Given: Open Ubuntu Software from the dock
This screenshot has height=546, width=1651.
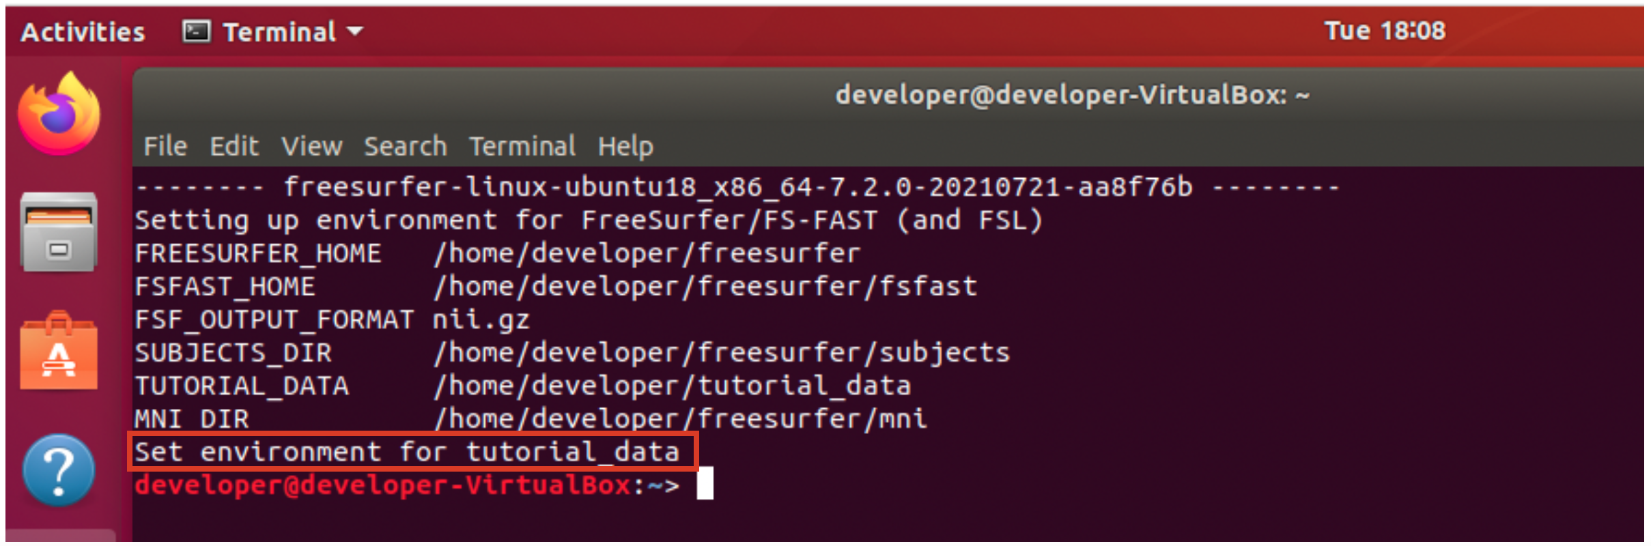Looking at the screenshot, I should point(59,351).
